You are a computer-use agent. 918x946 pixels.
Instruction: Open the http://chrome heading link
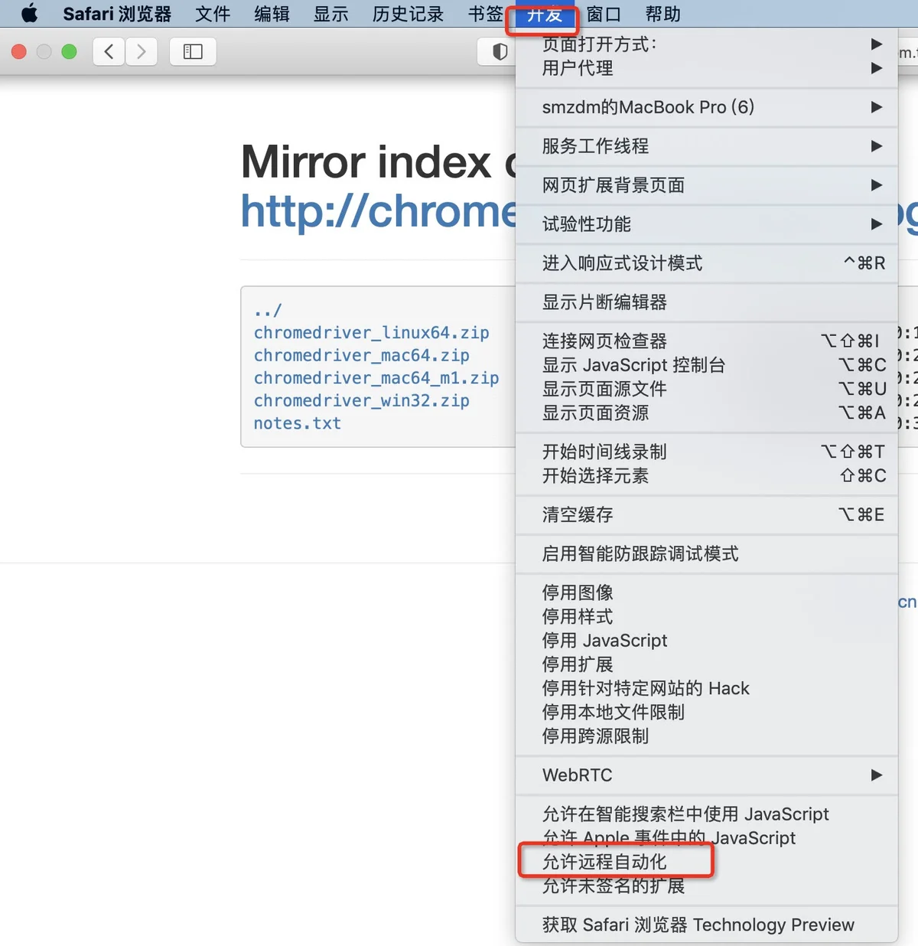379,210
